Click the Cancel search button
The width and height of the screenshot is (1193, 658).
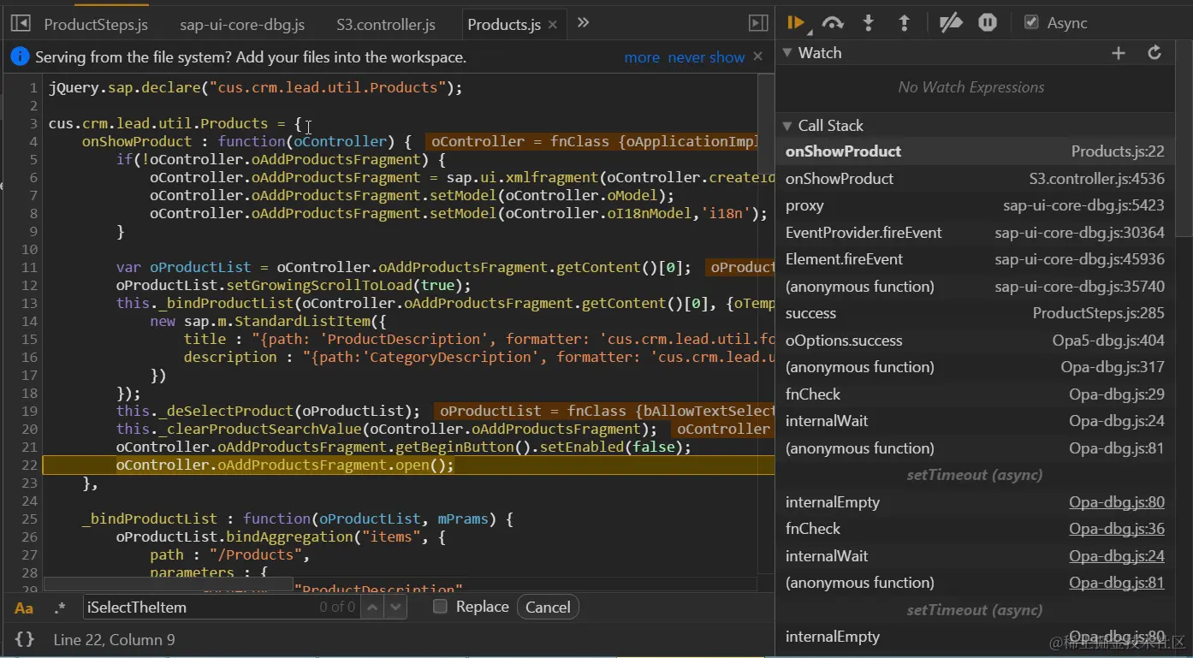point(548,608)
